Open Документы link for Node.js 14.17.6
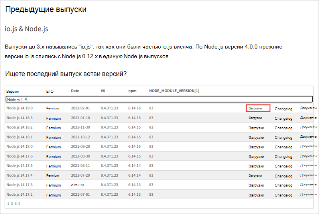The width and height of the screenshot is (319, 214). 308,156
